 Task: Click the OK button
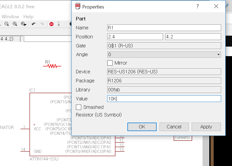pos(142,127)
